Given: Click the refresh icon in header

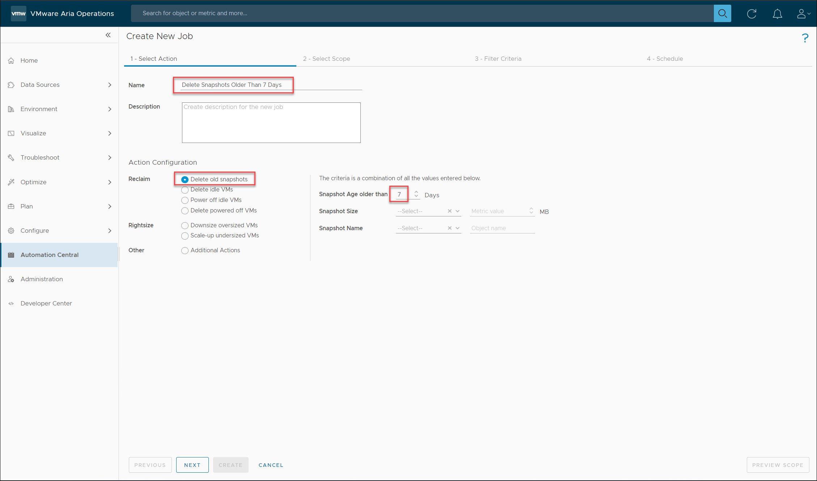Looking at the screenshot, I should [752, 14].
